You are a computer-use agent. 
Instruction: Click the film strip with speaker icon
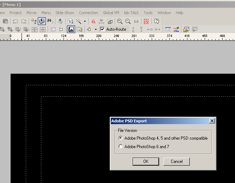click(x=79, y=29)
